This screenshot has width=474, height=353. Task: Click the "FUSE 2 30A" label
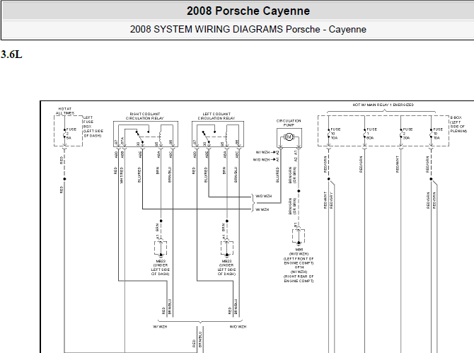tap(407, 133)
